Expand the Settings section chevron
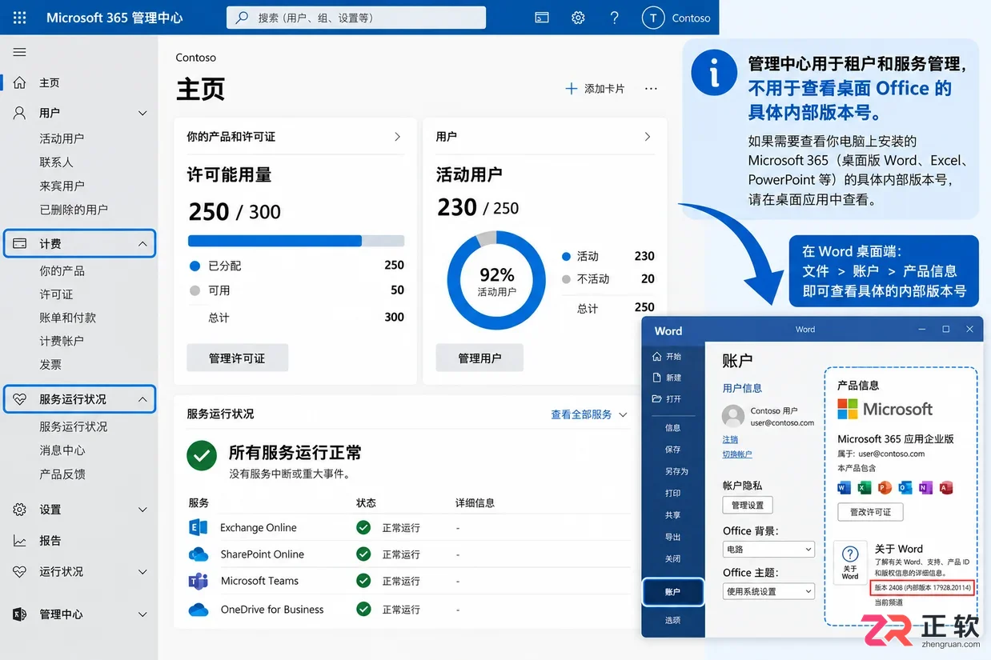 coord(142,510)
